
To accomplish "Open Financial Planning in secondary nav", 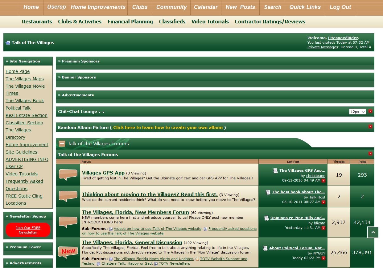I will click(130, 22).
